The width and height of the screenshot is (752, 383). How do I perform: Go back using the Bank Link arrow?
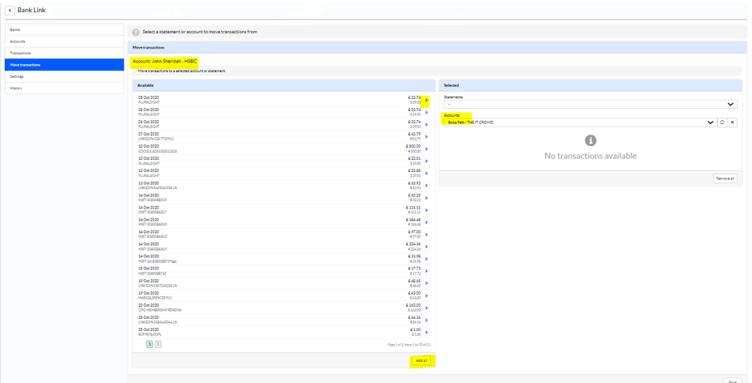10,10
